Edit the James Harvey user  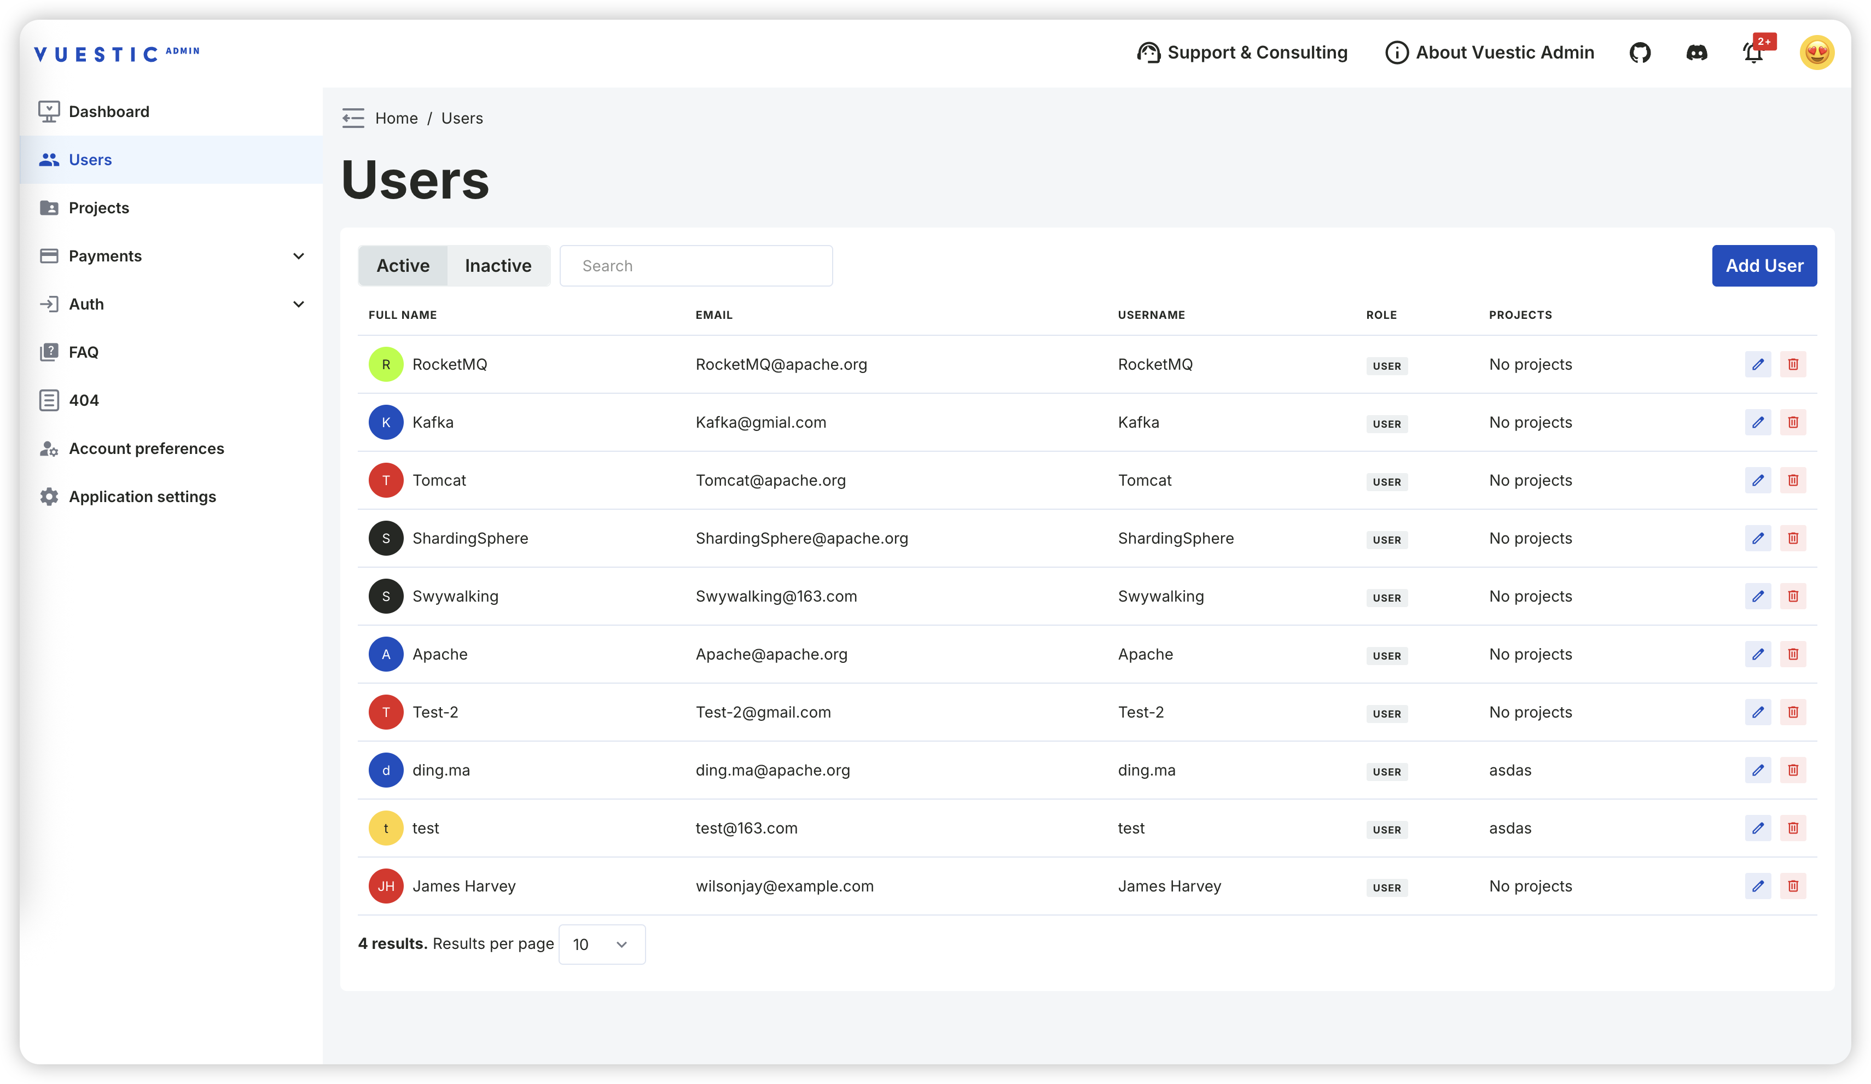(x=1757, y=886)
